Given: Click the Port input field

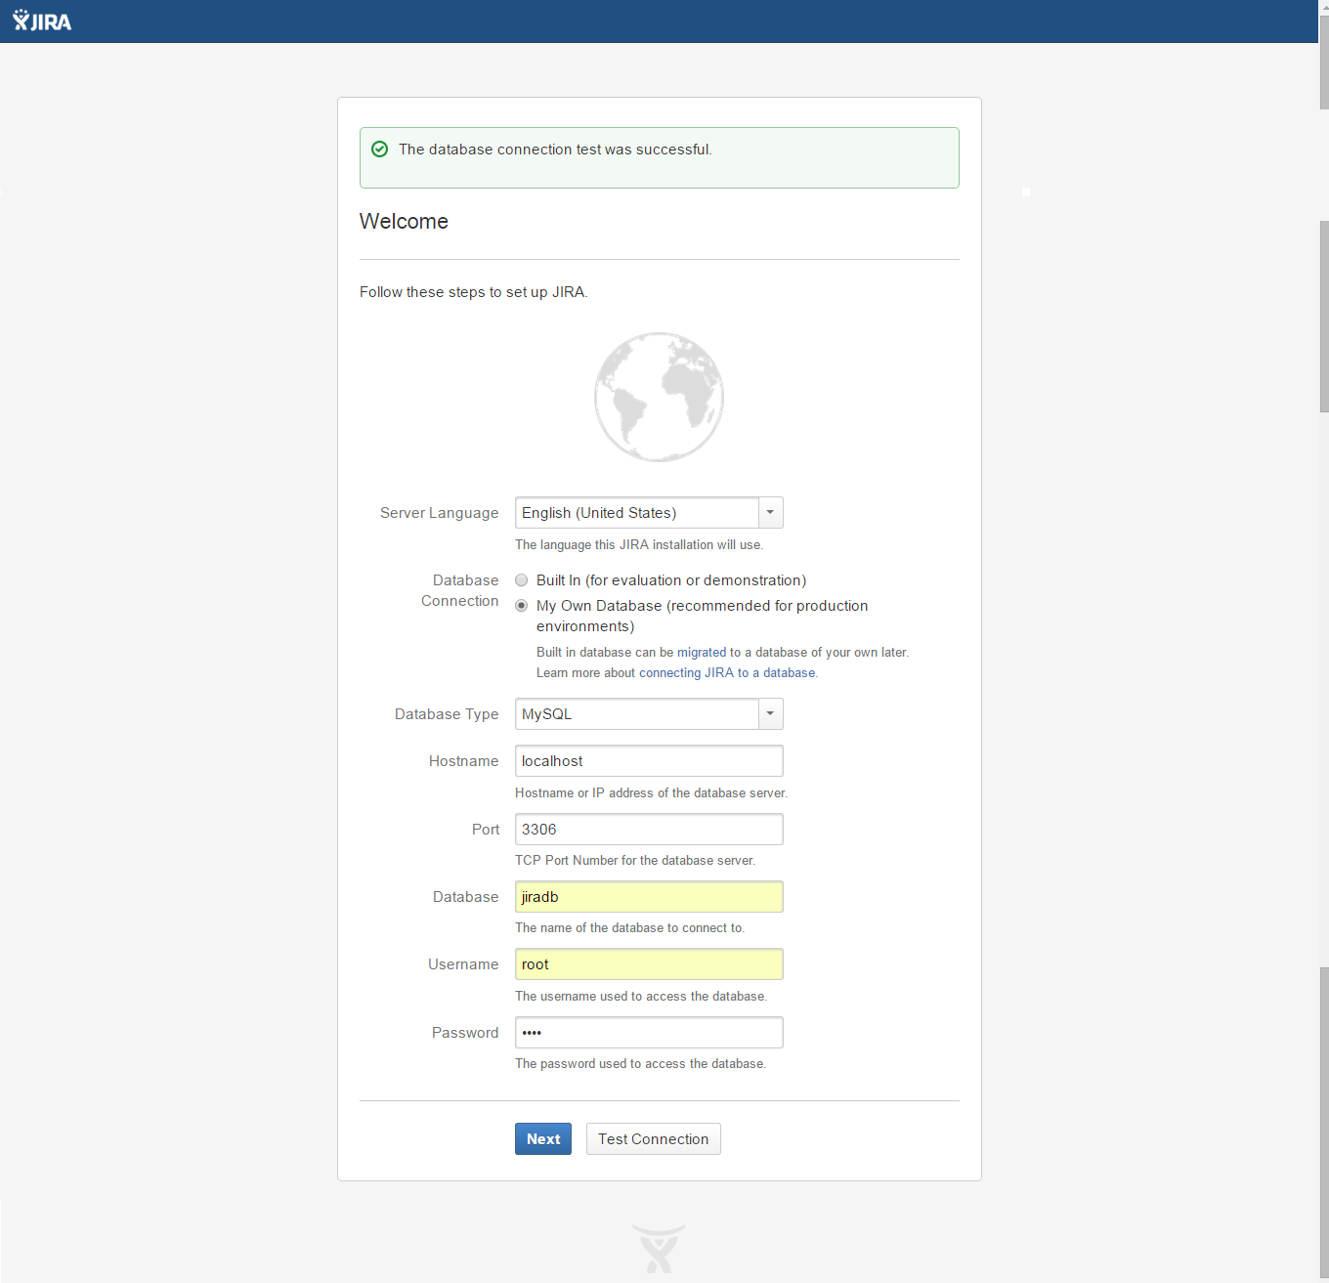Looking at the screenshot, I should click(649, 830).
